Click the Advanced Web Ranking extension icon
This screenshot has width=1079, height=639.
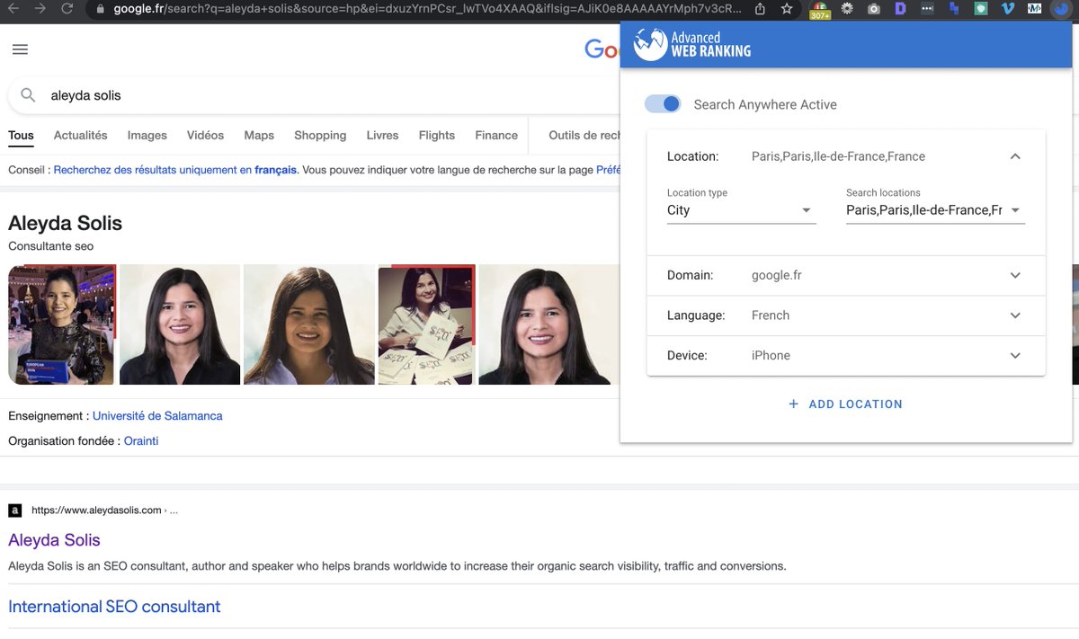click(1062, 9)
